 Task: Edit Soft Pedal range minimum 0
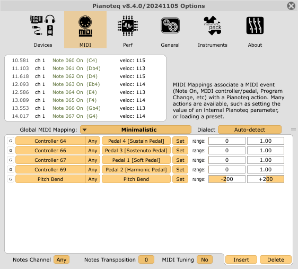(x=227, y=160)
